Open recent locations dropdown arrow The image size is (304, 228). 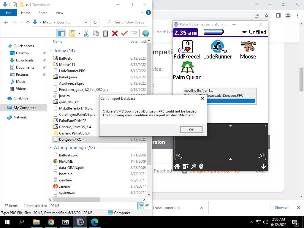click(x=22, y=22)
